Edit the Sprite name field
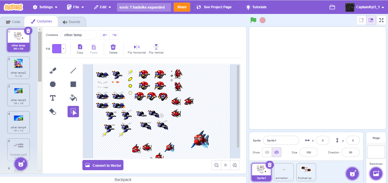The height and width of the screenshot is (183, 388). click(x=281, y=140)
